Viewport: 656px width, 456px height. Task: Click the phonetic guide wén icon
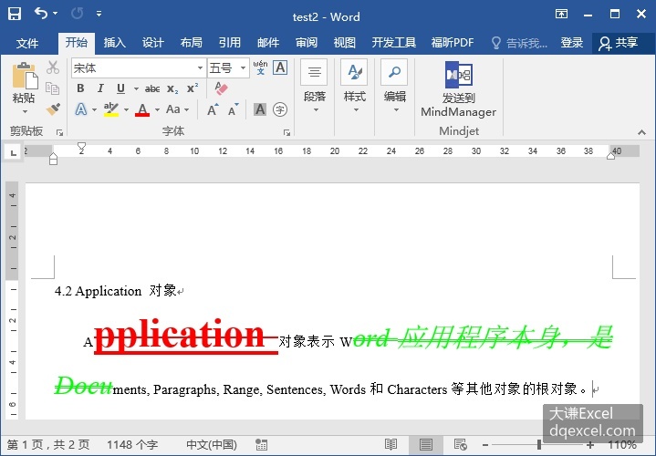(x=260, y=67)
